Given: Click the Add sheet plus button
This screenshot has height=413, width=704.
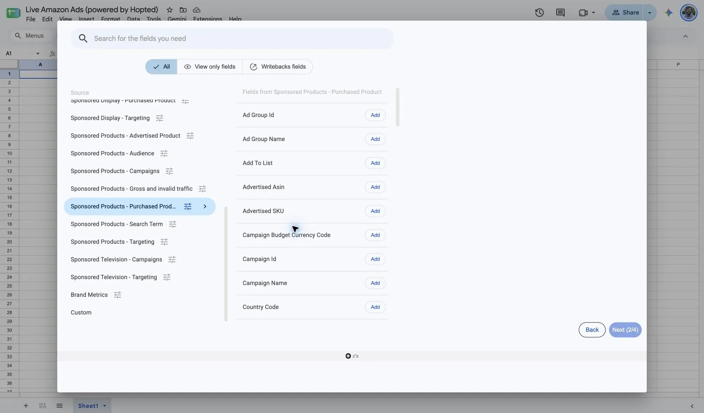Looking at the screenshot, I should coord(26,406).
